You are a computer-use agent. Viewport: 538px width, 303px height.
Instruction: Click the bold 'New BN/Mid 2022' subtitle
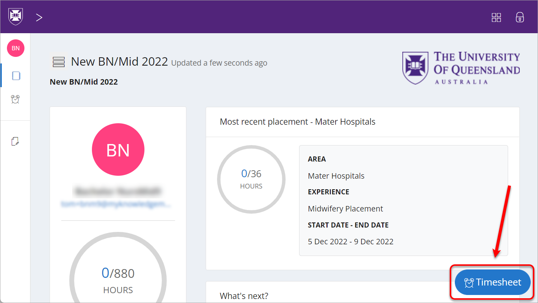pos(84,82)
